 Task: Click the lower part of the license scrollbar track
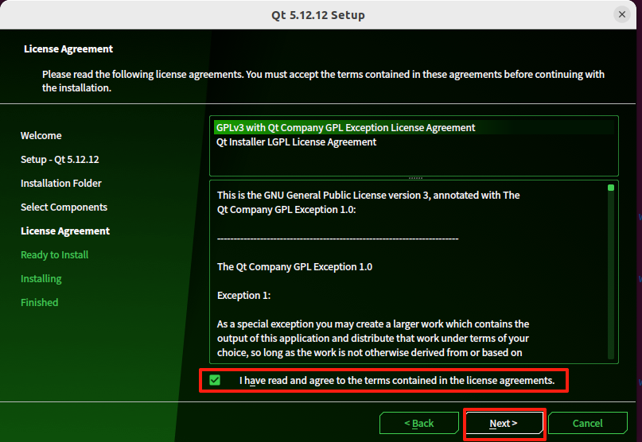pos(610,318)
